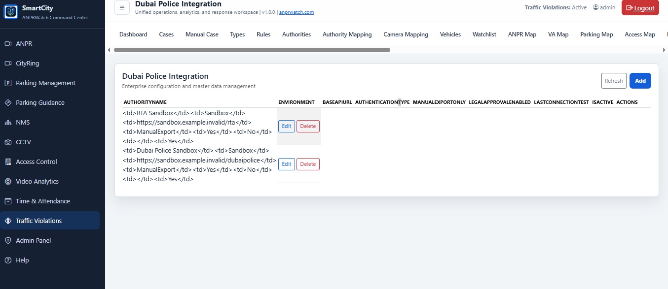668x289 pixels.
Task: Click the MANUALEXPORTONLY column header
Action: pyautogui.click(x=439, y=102)
